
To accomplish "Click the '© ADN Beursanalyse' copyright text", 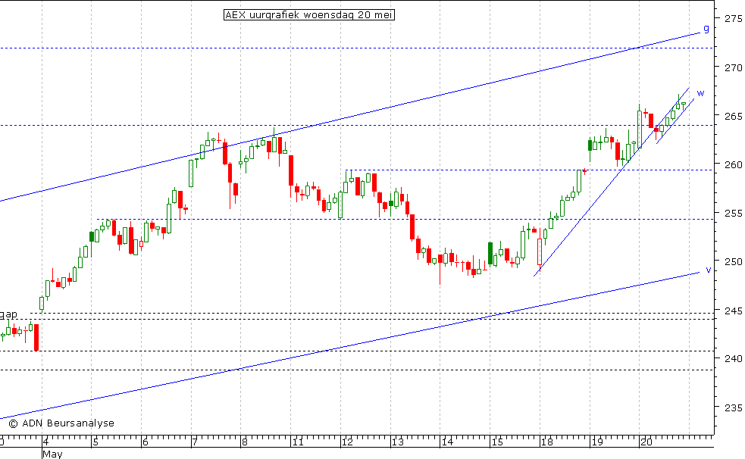I will 61,423.
